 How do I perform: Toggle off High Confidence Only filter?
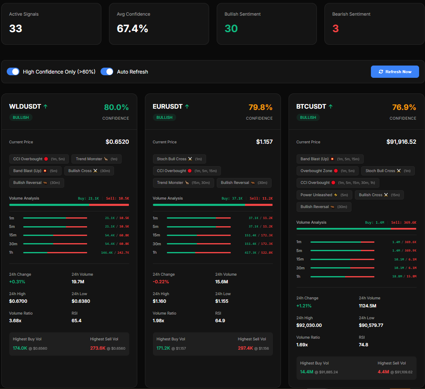(x=13, y=71)
